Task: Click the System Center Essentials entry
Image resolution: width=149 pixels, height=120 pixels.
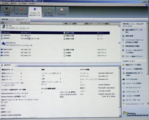Action: [11, 115]
